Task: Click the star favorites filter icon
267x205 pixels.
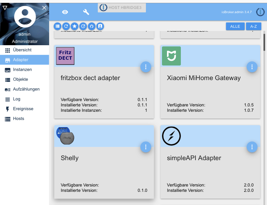Action: click(74, 26)
